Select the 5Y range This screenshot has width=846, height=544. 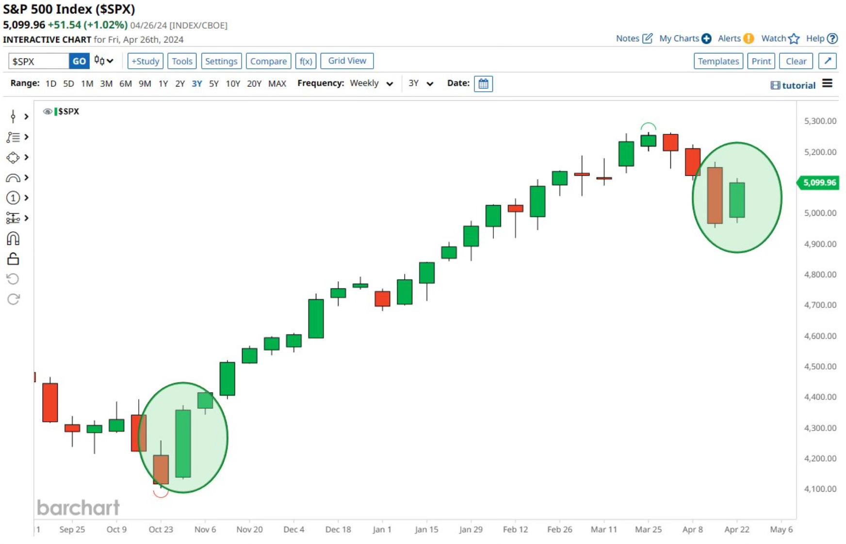(x=214, y=83)
